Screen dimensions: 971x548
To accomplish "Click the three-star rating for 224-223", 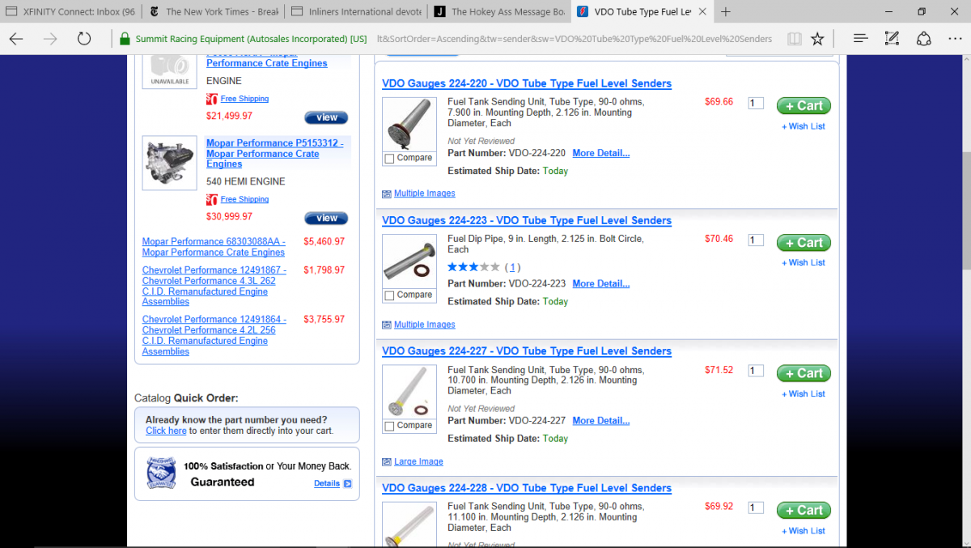I will click(473, 267).
